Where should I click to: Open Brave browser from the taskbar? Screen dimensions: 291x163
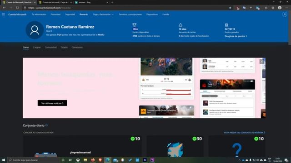pos(100,160)
